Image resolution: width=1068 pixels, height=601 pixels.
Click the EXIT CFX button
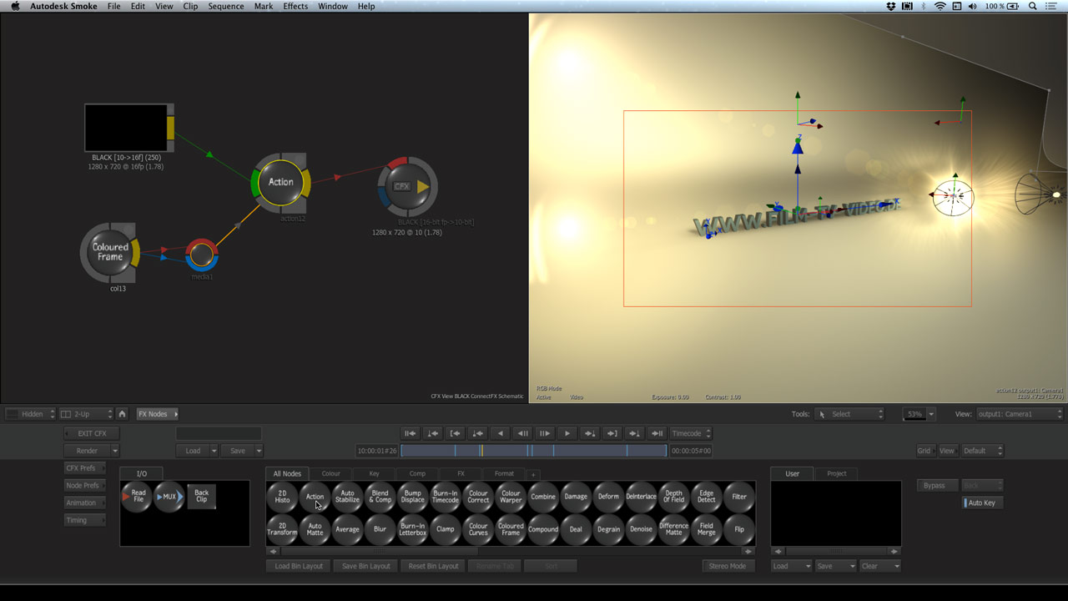92,433
